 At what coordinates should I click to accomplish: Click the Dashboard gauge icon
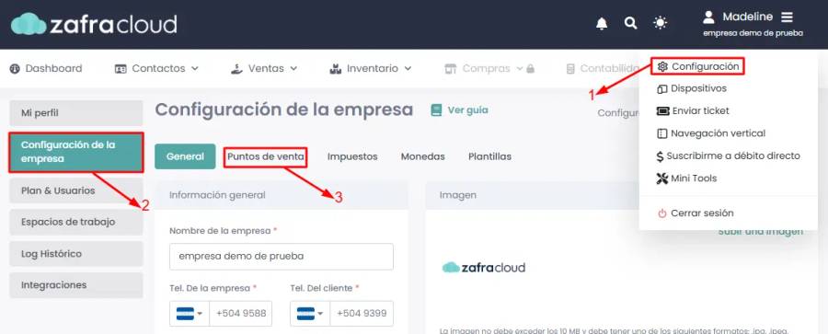(15, 69)
